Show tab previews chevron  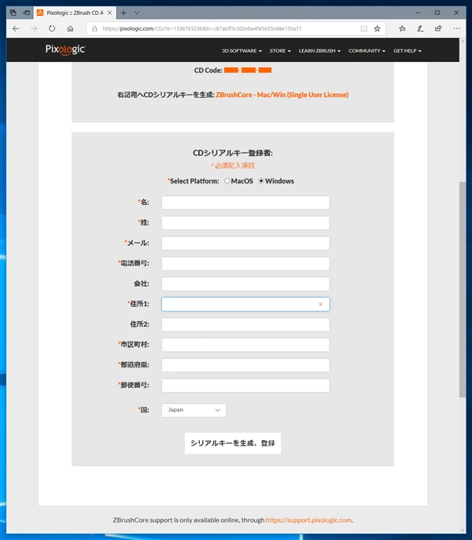coord(137,13)
